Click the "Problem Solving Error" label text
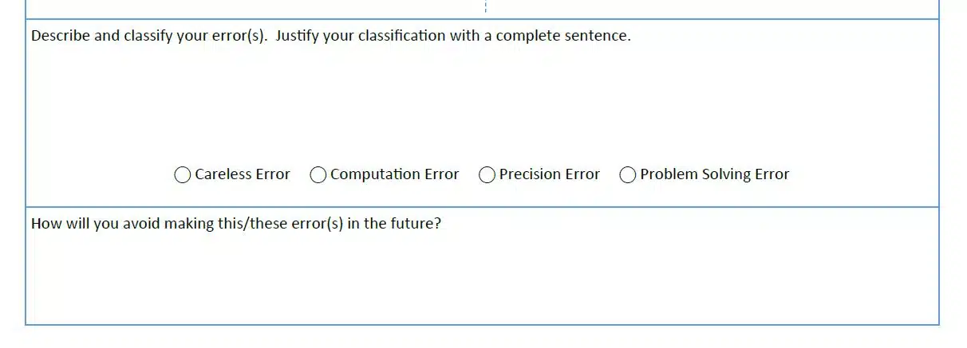 pyautogui.click(x=715, y=174)
